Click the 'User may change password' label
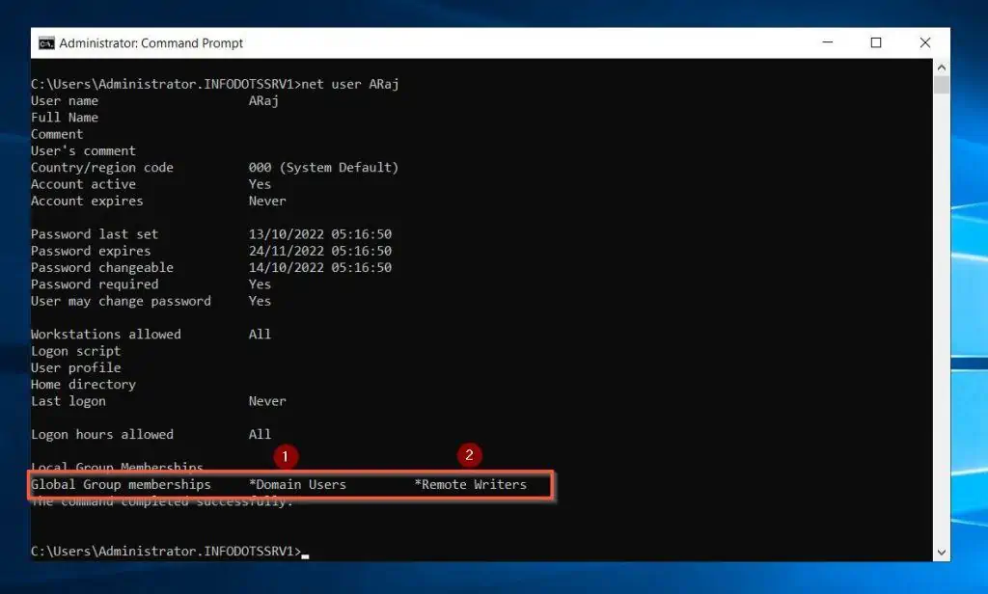The image size is (988, 594). 121,301
